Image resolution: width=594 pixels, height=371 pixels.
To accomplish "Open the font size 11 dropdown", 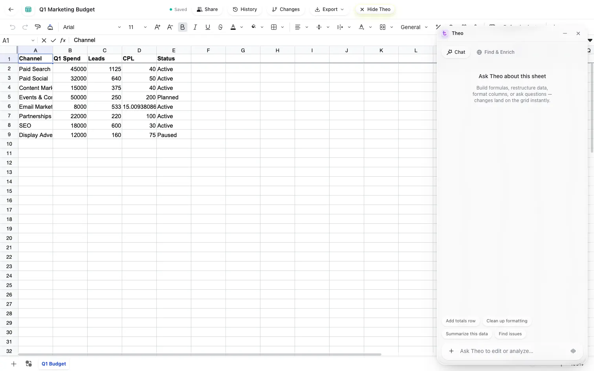I will (137, 27).
